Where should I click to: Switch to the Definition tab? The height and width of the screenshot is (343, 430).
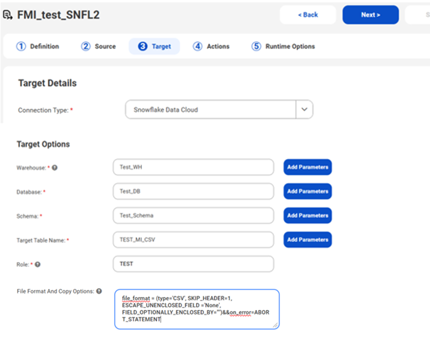tap(38, 46)
